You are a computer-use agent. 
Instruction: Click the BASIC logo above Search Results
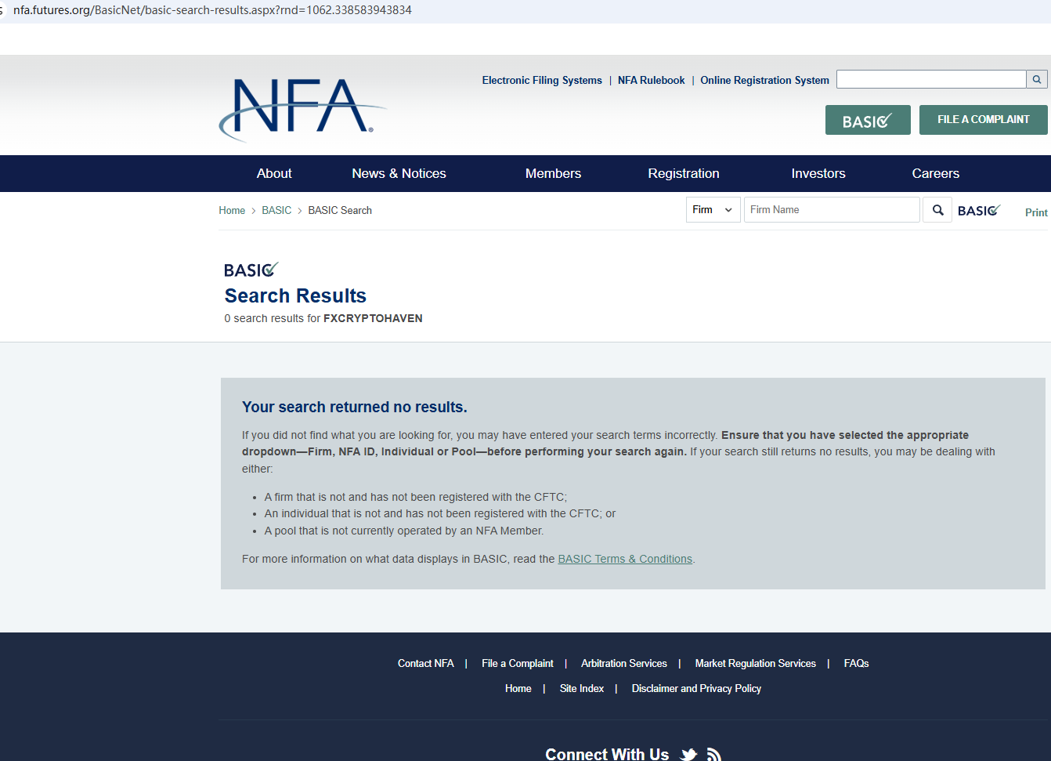[251, 270]
